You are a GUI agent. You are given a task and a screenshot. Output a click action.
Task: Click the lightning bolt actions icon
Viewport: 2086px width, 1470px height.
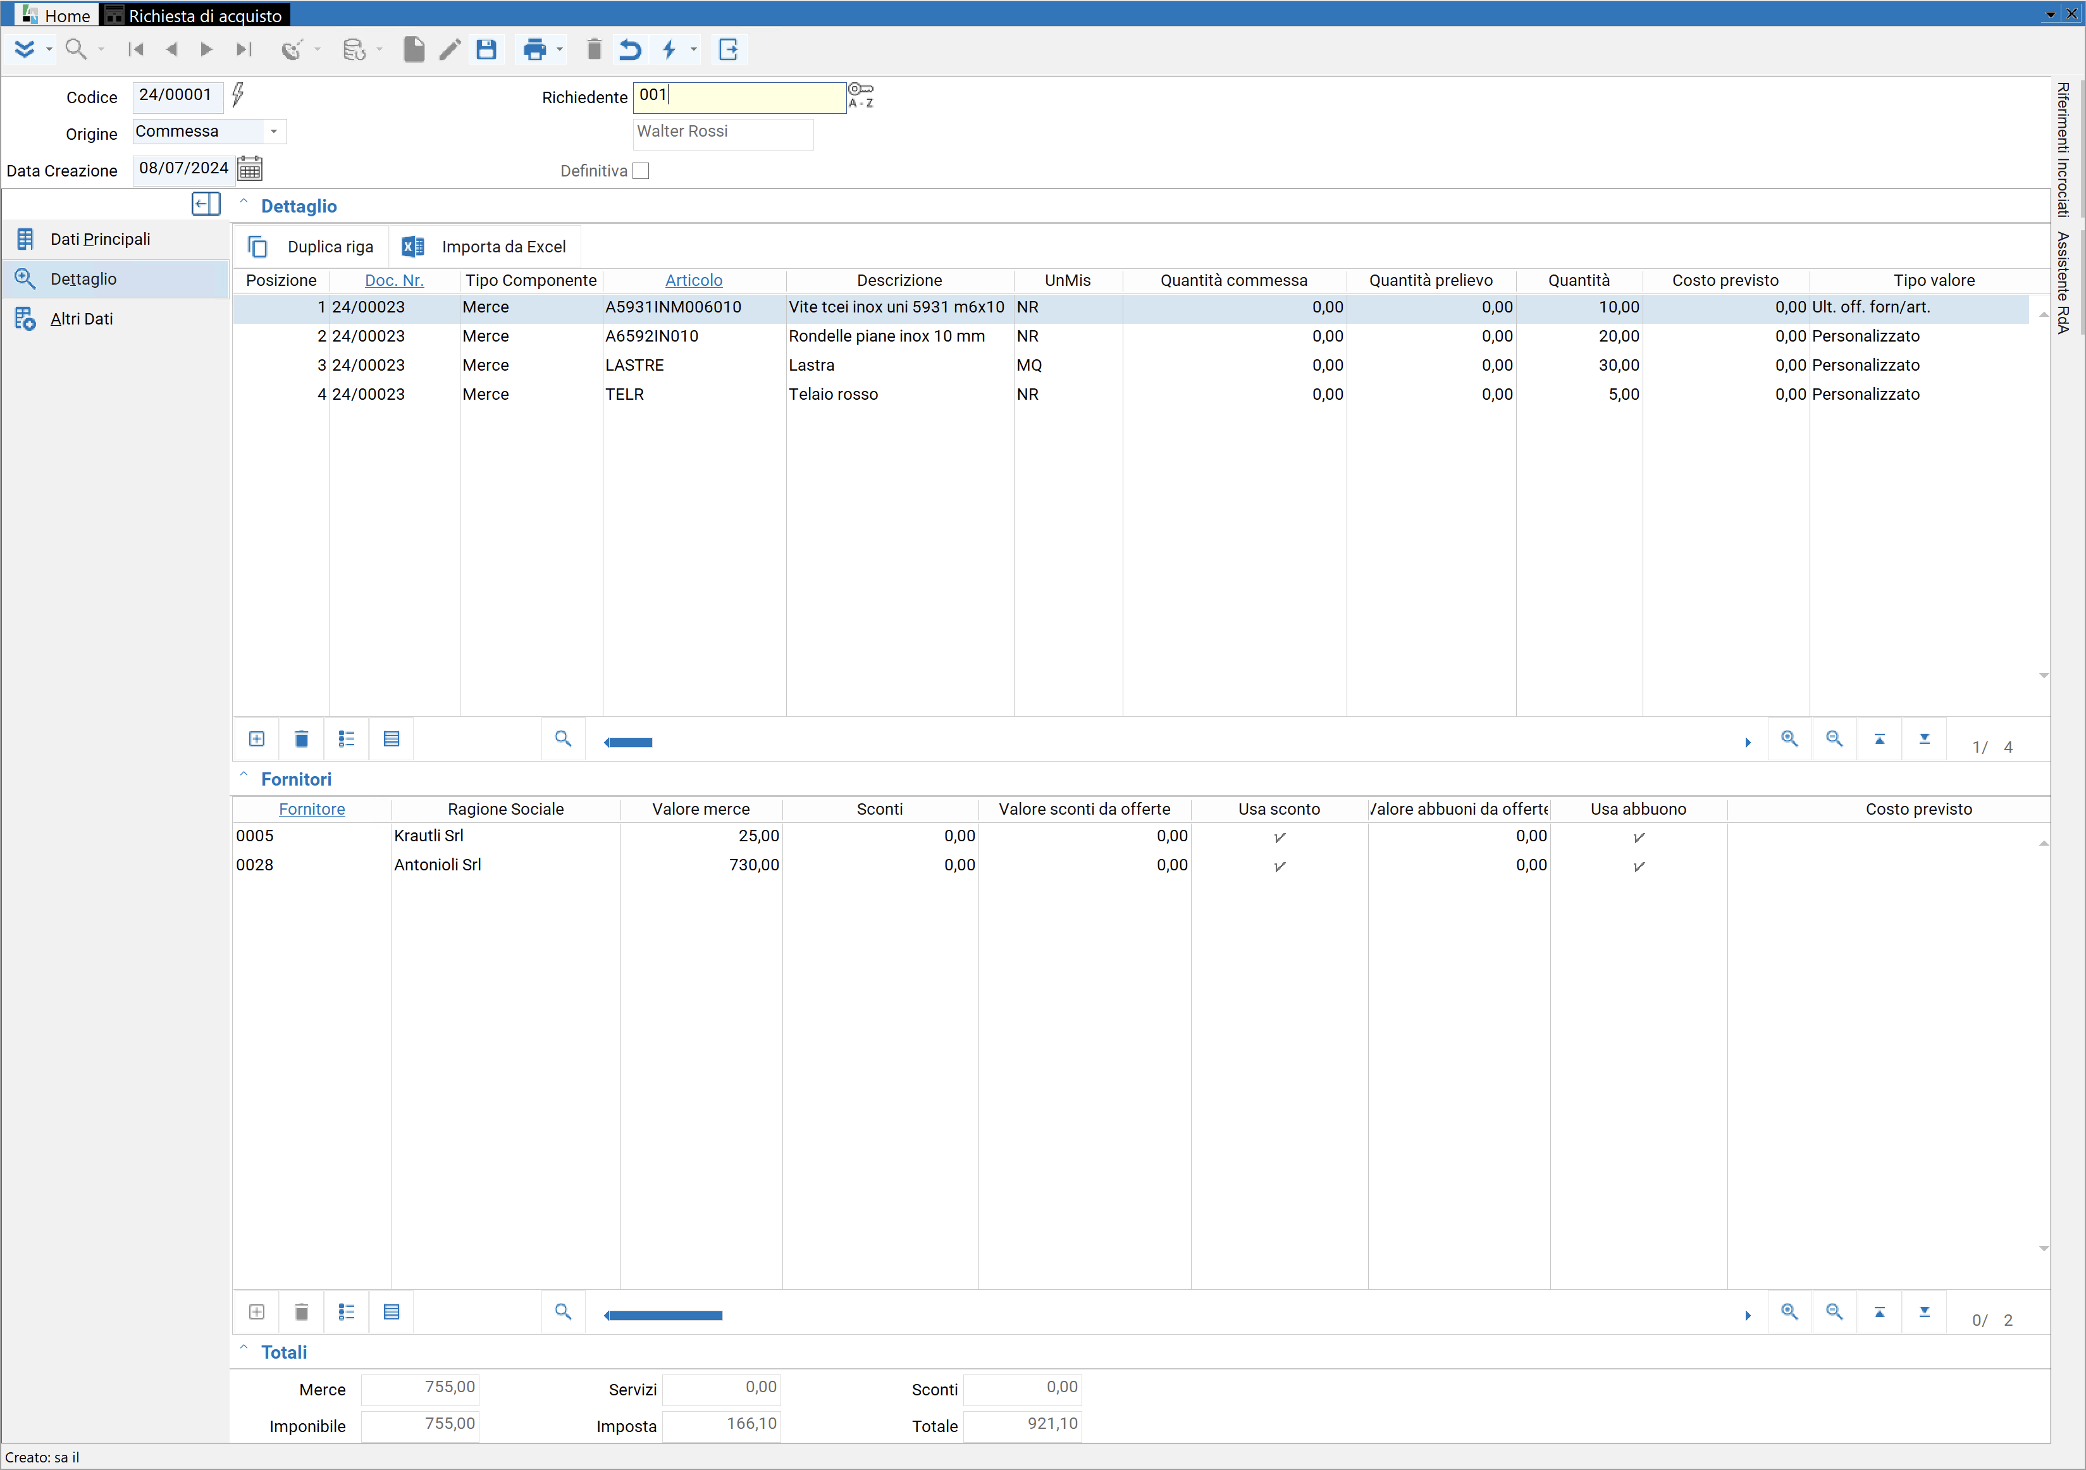click(x=670, y=49)
